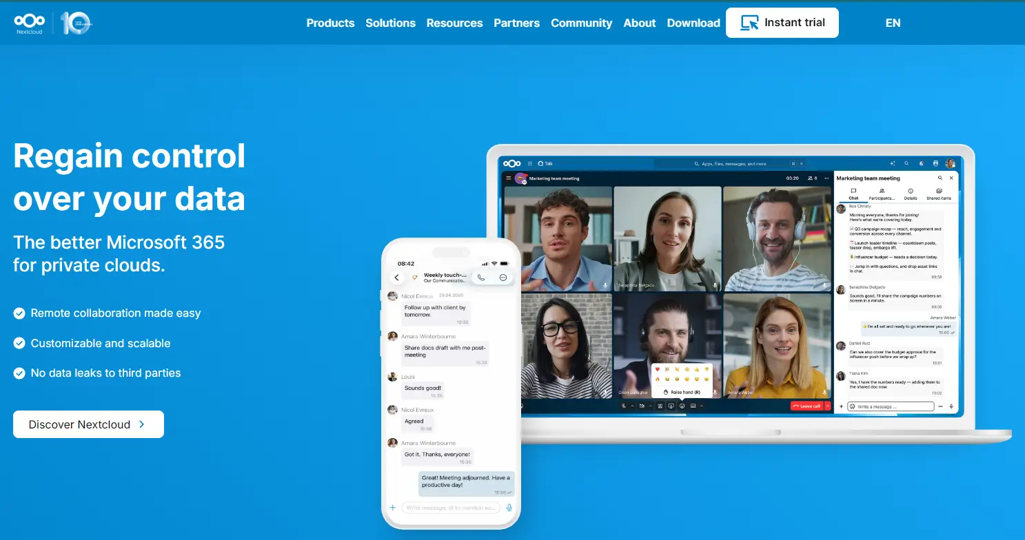The width and height of the screenshot is (1025, 540).
Task: Send the red heart reaction
Action: (x=657, y=370)
